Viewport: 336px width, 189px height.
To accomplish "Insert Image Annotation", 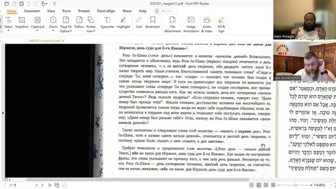I will [x=191, y=25].
